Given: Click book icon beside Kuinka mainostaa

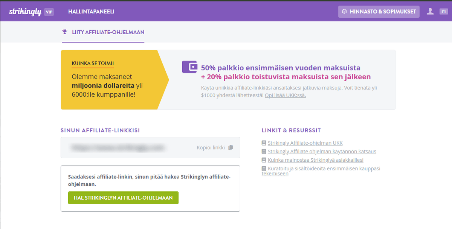Looking at the screenshot, I should point(264,160).
